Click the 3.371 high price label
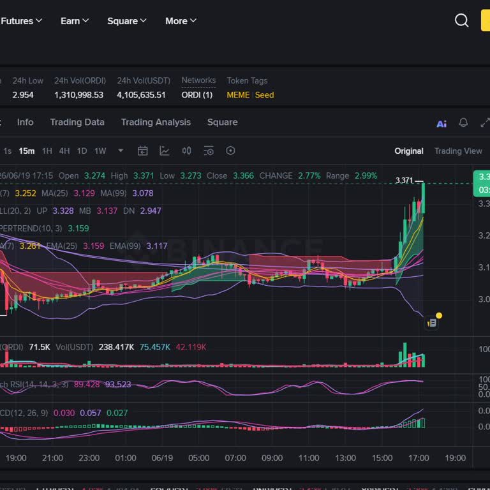Image resolution: width=490 pixels, height=490 pixels. click(404, 181)
